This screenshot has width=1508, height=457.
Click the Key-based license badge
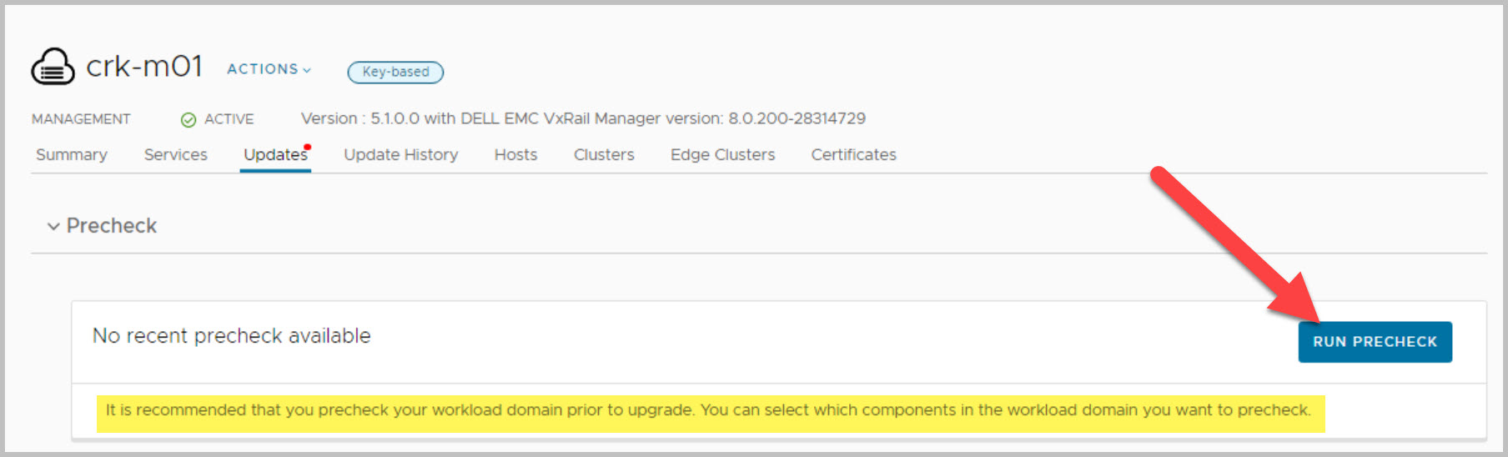[395, 73]
